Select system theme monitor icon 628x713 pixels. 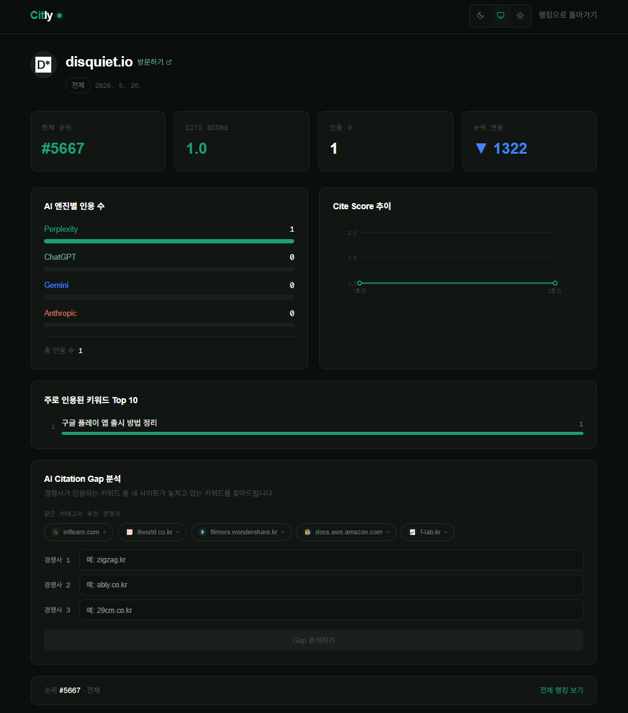pos(500,15)
